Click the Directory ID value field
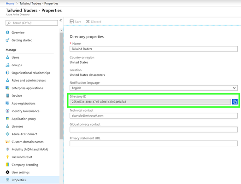 coord(150,102)
